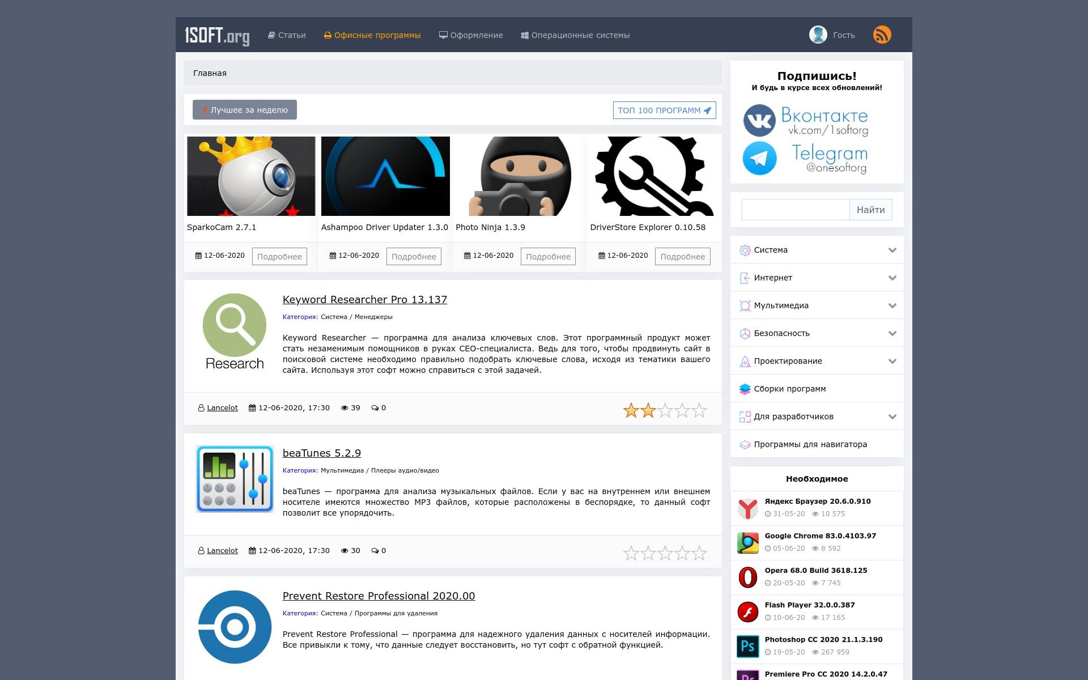The image size is (1088, 680).
Task: Rate beaTunes with the first star
Action: pyautogui.click(x=631, y=553)
